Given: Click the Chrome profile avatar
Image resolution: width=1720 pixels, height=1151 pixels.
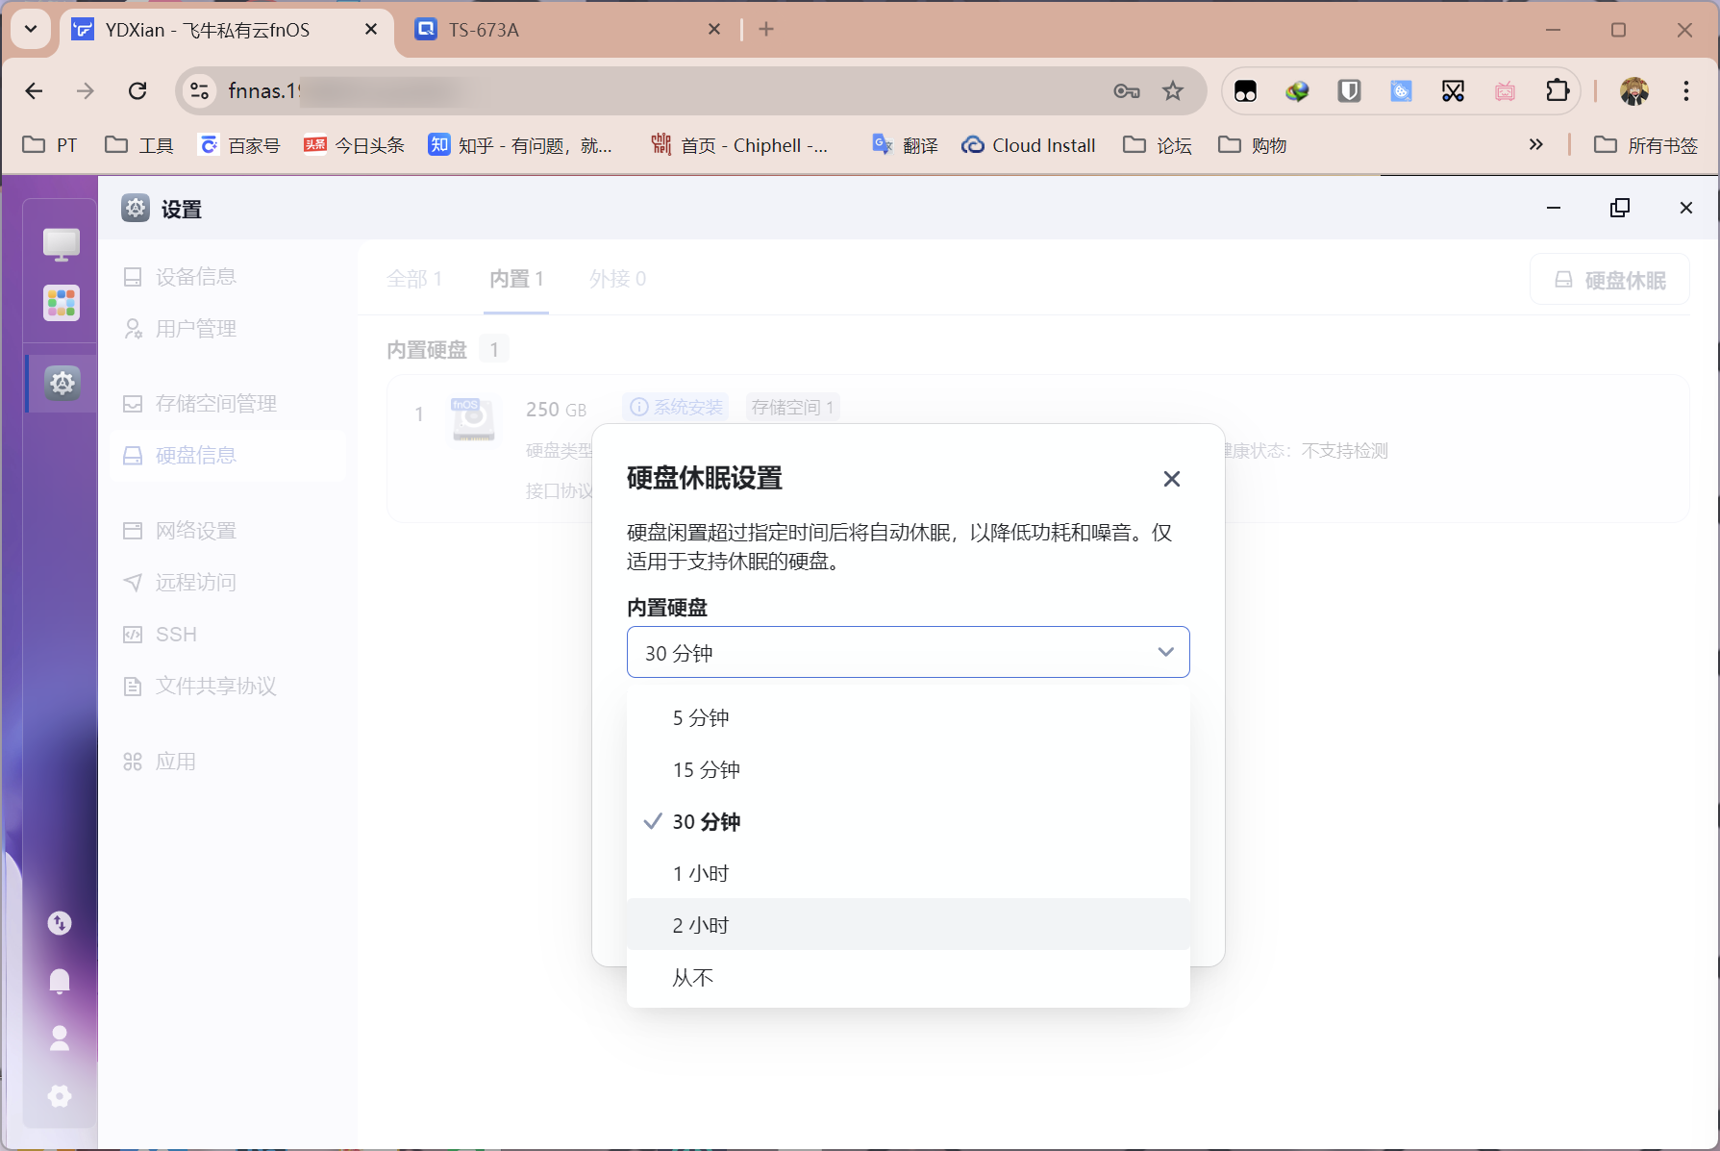Looking at the screenshot, I should 1634,91.
